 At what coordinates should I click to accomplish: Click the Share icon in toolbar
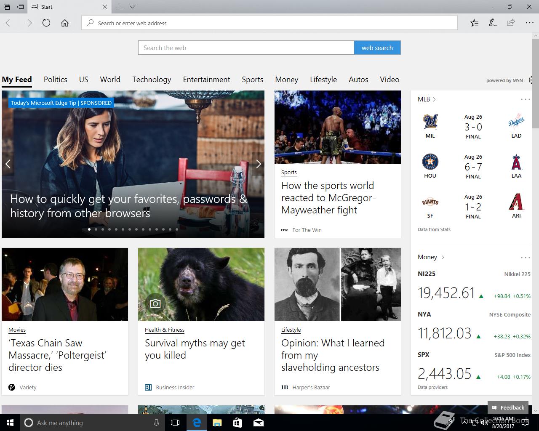(x=511, y=23)
